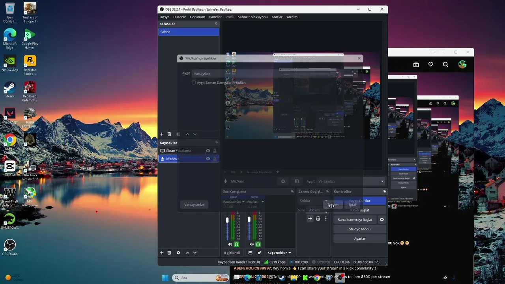Remove selected source in Kaynaklar toolbar

point(169,253)
